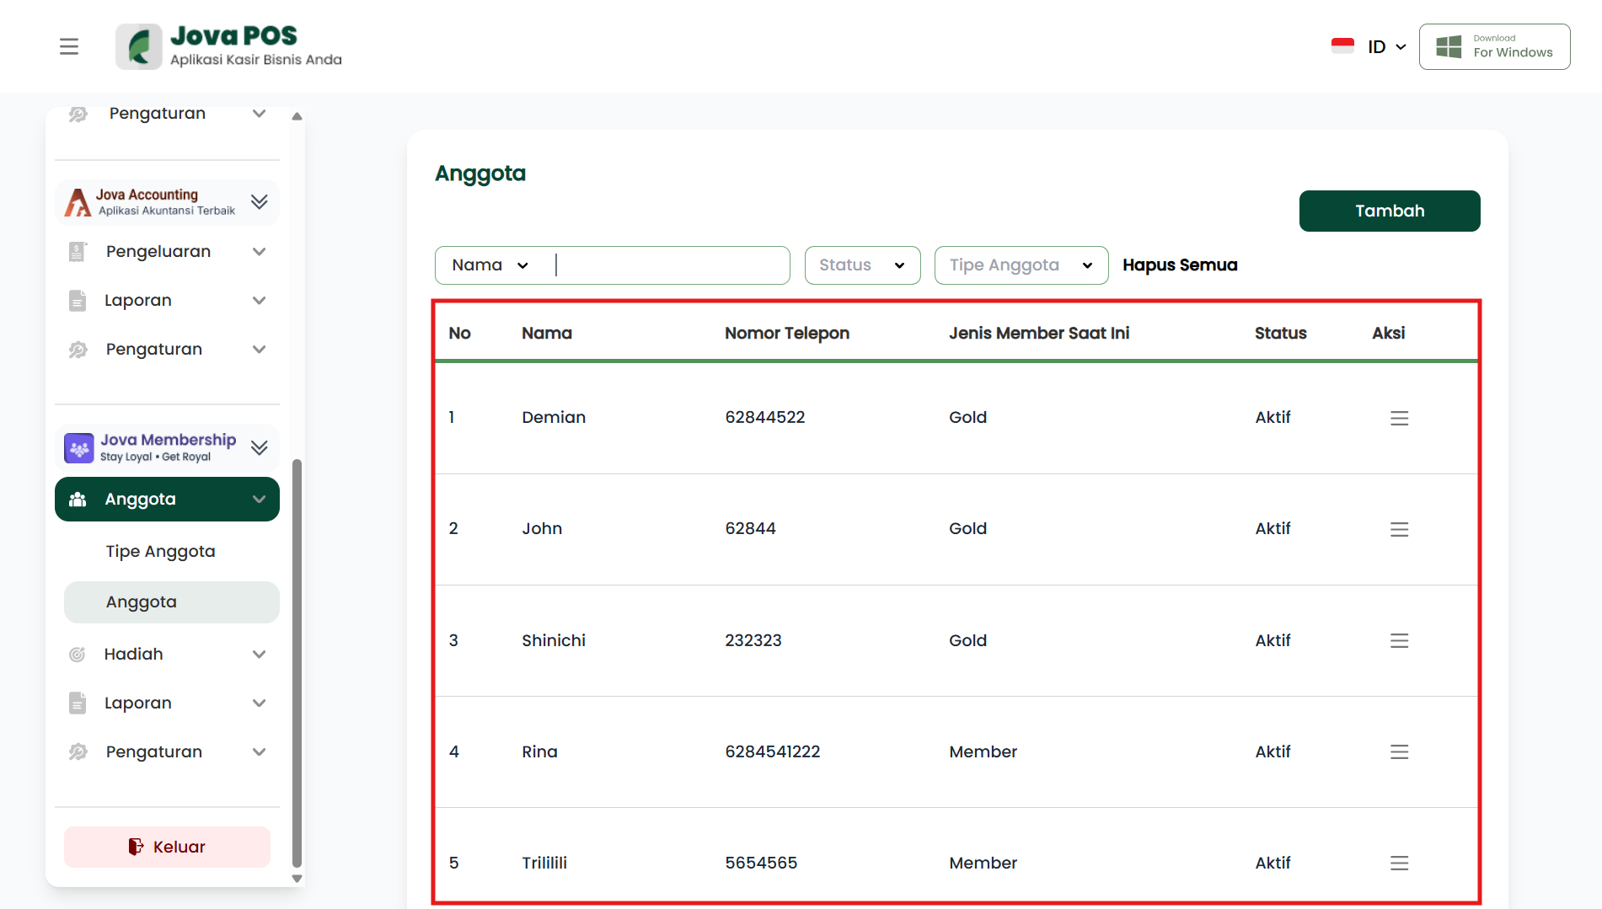Open the hamburger menu in the header
The height and width of the screenshot is (909, 1602).
69,46
